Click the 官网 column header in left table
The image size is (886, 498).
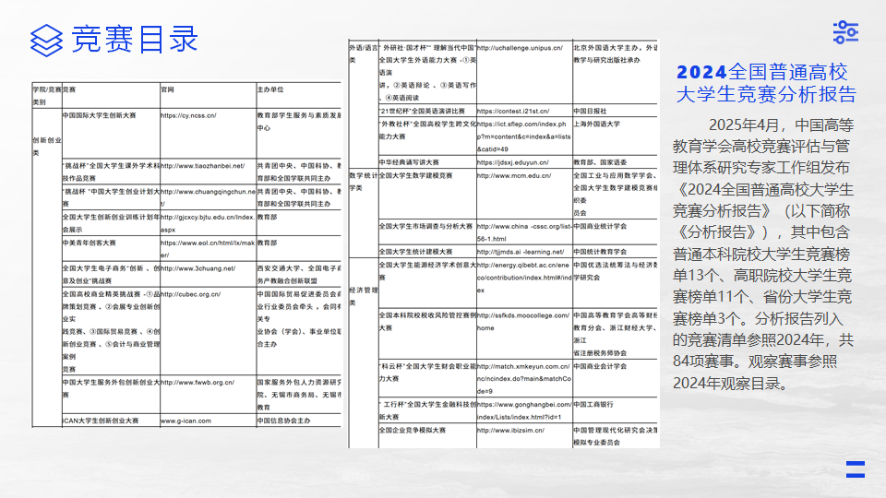tap(167, 90)
